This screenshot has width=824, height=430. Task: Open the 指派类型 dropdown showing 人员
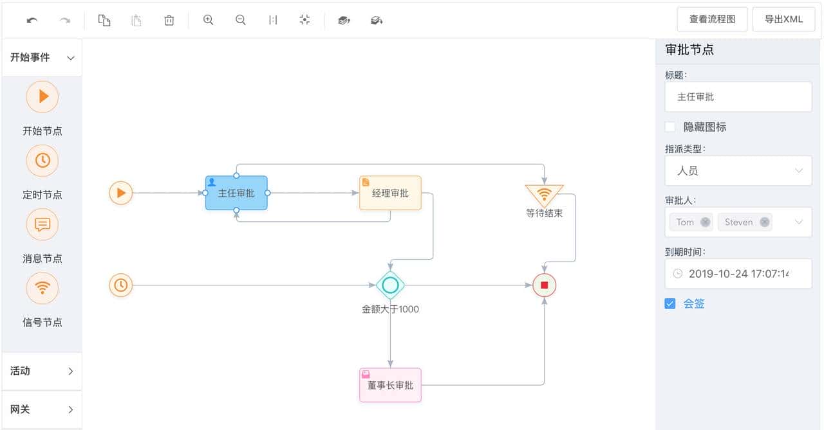[x=738, y=170]
